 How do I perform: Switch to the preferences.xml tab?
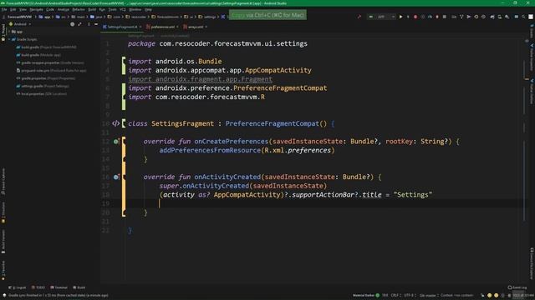point(162,27)
